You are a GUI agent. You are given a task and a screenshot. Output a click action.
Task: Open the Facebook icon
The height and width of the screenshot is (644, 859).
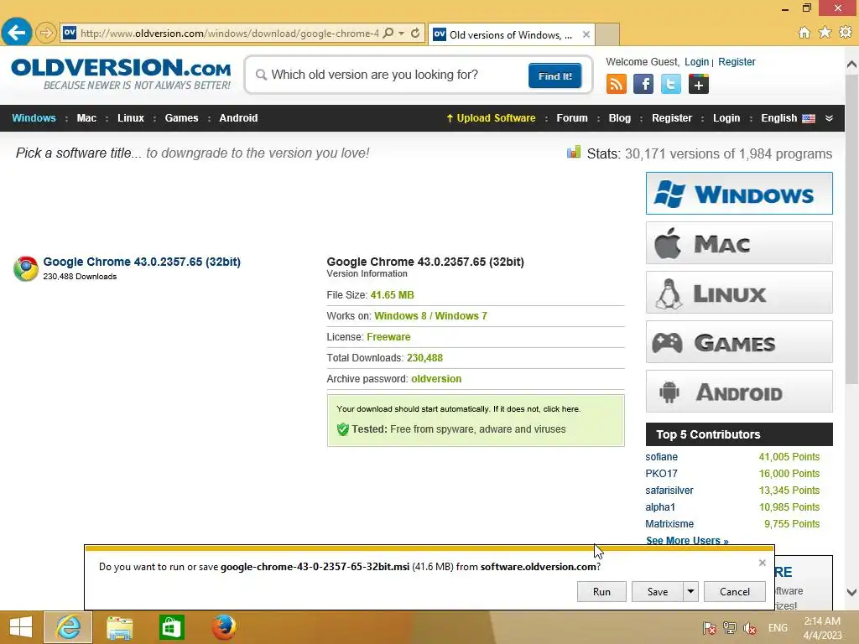pyautogui.click(x=643, y=84)
